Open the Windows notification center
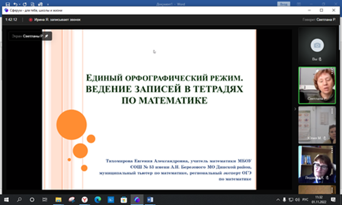342x205 pixels. pyautogui.click(x=333, y=200)
